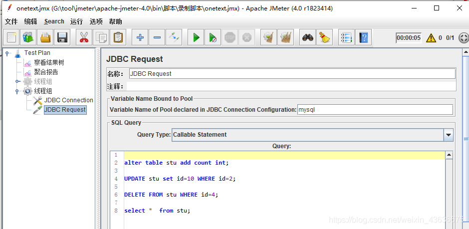Click the Expand All plus icon
Screen dimensions: 469x229
tap(140, 38)
